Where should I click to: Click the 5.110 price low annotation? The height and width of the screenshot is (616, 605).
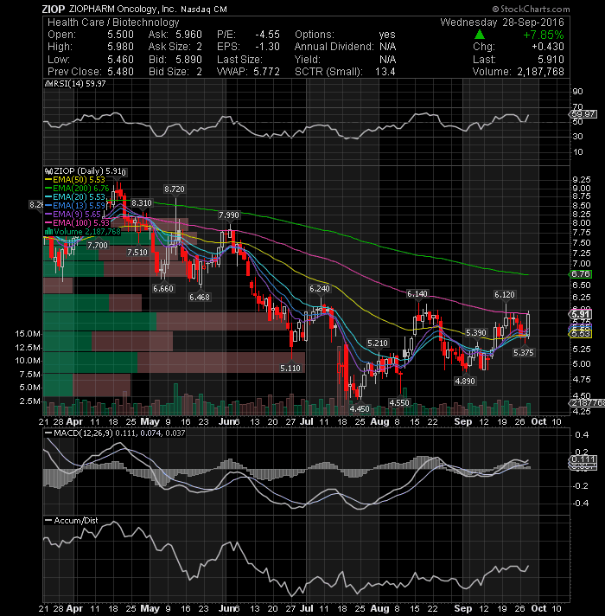coord(290,368)
